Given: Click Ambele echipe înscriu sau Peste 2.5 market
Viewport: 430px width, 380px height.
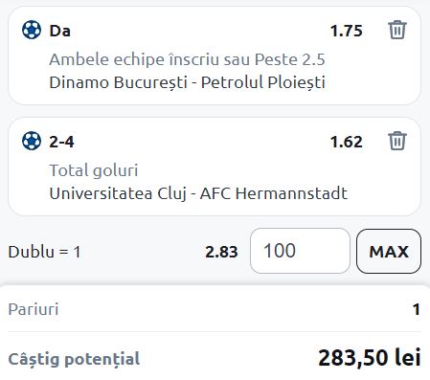Looking at the screenshot, I should [x=187, y=59].
